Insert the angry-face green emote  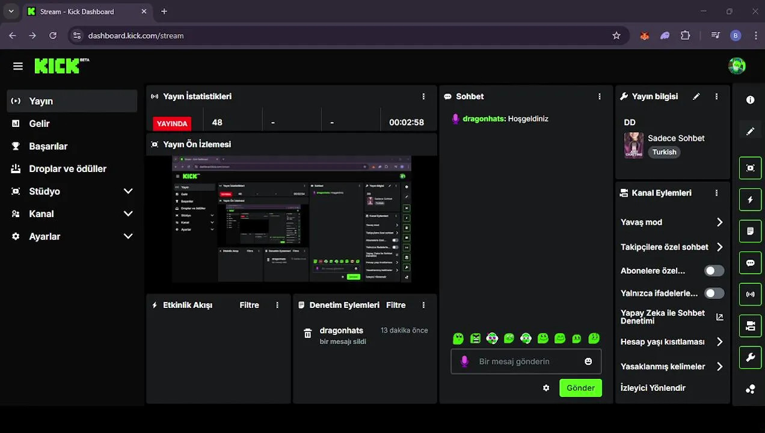(x=475, y=338)
